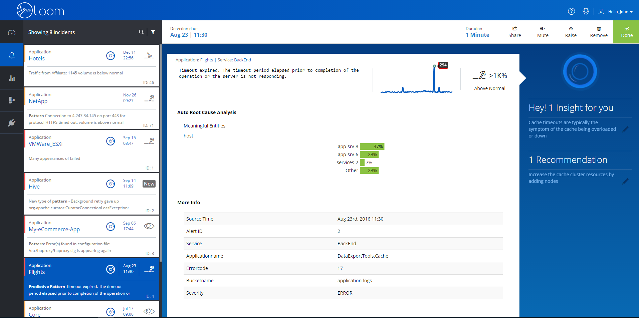Mark the incident as Done
Screen dimensions: 639x318
(626, 32)
